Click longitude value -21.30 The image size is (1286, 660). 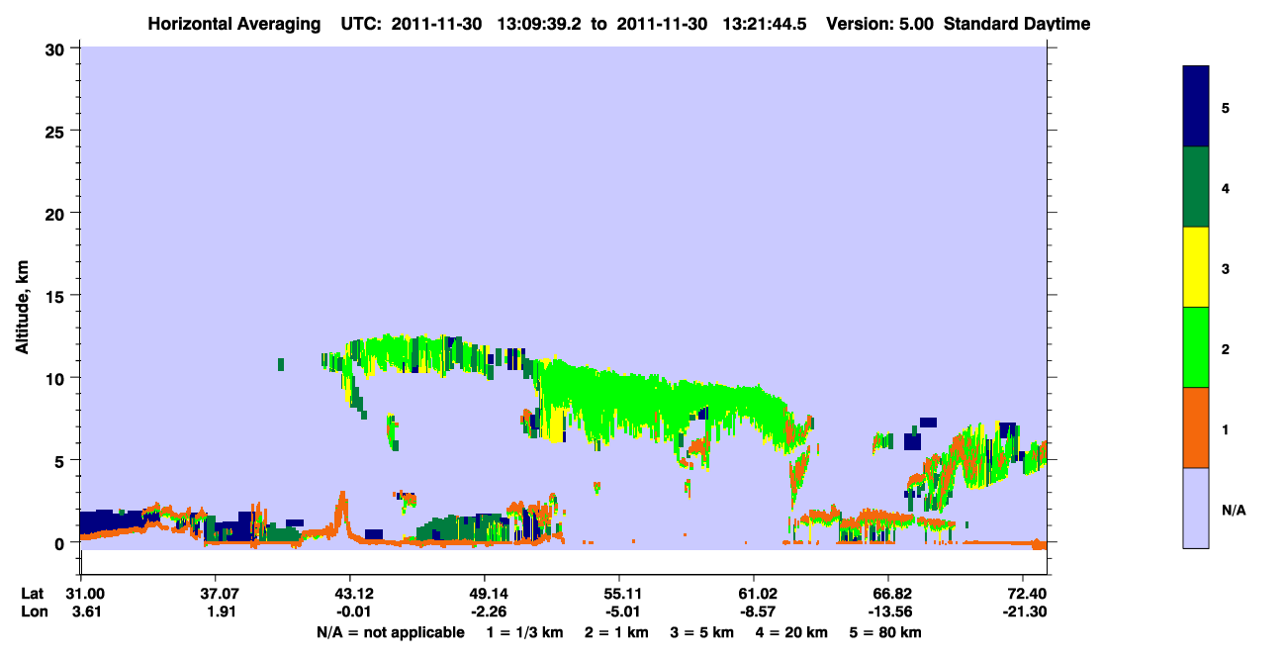[x=1023, y=612]
